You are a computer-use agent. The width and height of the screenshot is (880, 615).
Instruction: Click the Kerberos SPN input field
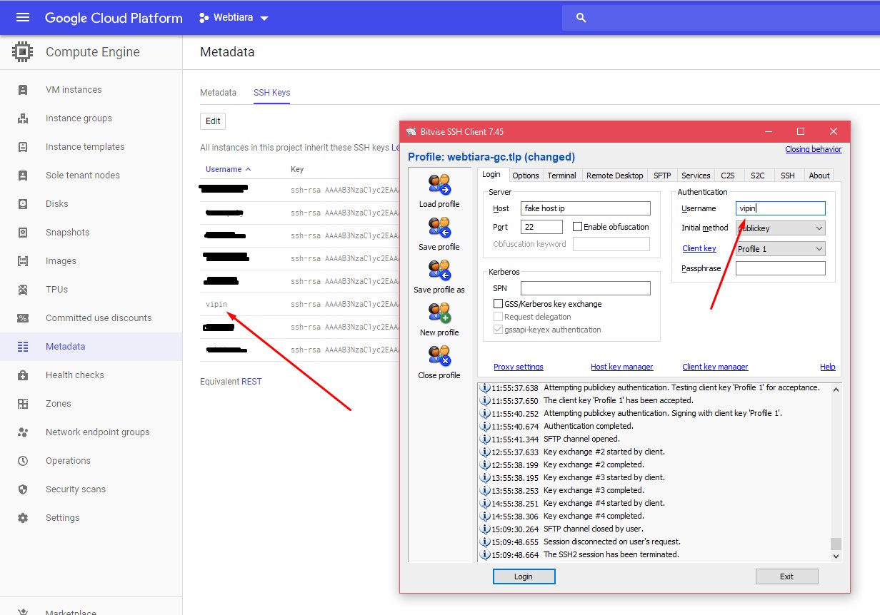(586, 288)
